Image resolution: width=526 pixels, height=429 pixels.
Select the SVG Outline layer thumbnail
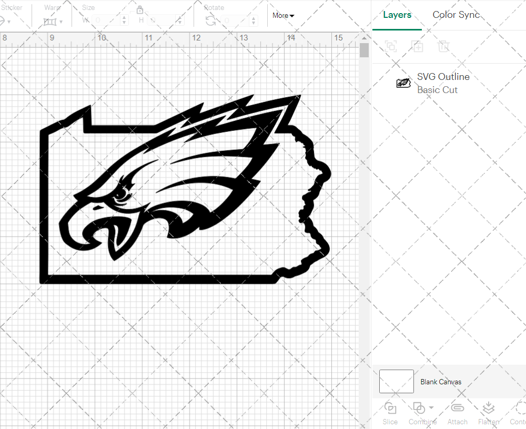[x=403, y=83]
